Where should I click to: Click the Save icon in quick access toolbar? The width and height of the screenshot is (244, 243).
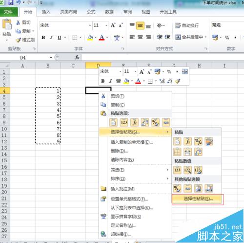[x=11, y=2]
